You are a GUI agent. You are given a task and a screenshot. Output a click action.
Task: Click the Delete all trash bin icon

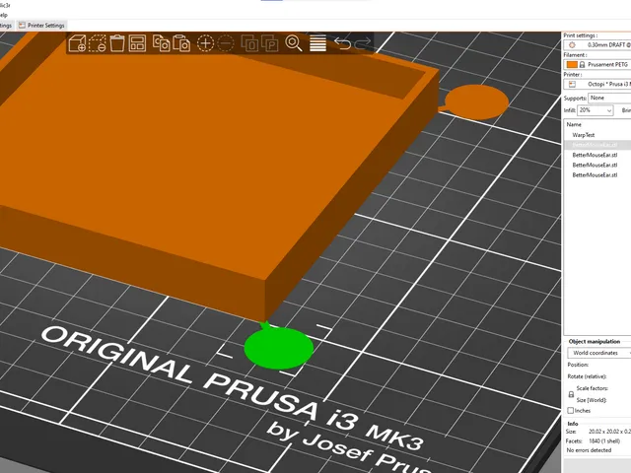click(x=117, y=43)
